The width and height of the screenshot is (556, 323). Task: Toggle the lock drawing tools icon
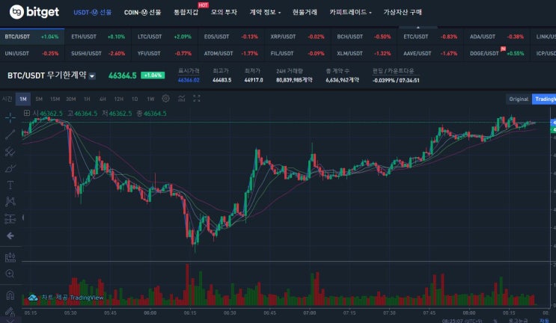[10, 312]
